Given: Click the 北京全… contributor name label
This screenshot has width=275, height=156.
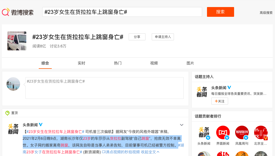Looking at the screenshot, I should 261,144.
